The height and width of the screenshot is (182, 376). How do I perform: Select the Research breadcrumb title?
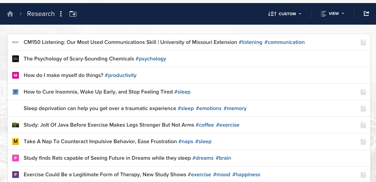click(x=41, y=14)
